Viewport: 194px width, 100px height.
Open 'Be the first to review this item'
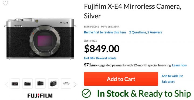(x=105, y=32)
